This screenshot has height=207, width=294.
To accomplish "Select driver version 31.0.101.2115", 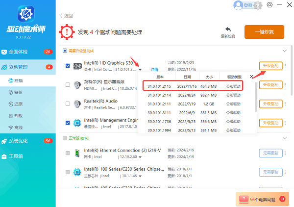I will 193,86.
